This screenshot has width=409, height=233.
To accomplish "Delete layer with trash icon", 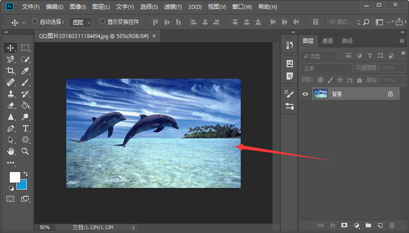I will point(392,225).
